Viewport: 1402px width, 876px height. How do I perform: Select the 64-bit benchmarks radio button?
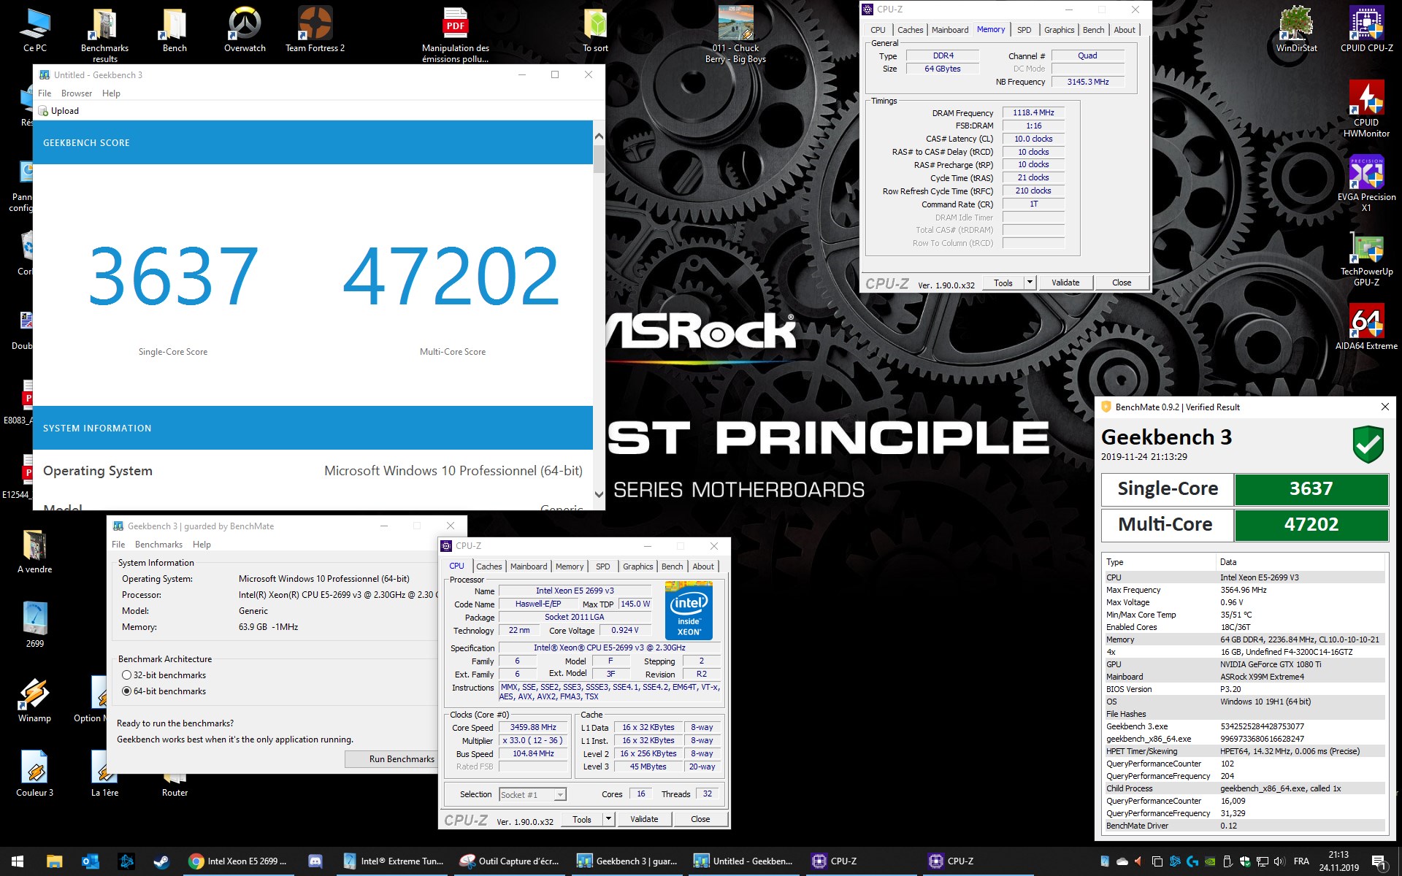[126, 691]
